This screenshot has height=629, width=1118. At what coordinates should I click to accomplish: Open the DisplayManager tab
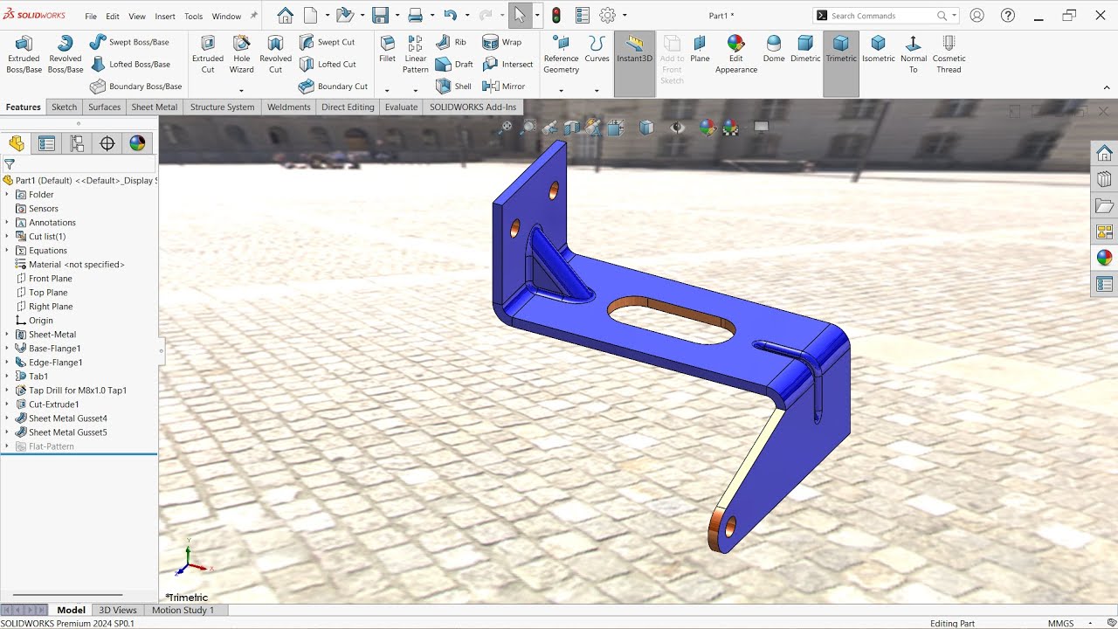137,143
